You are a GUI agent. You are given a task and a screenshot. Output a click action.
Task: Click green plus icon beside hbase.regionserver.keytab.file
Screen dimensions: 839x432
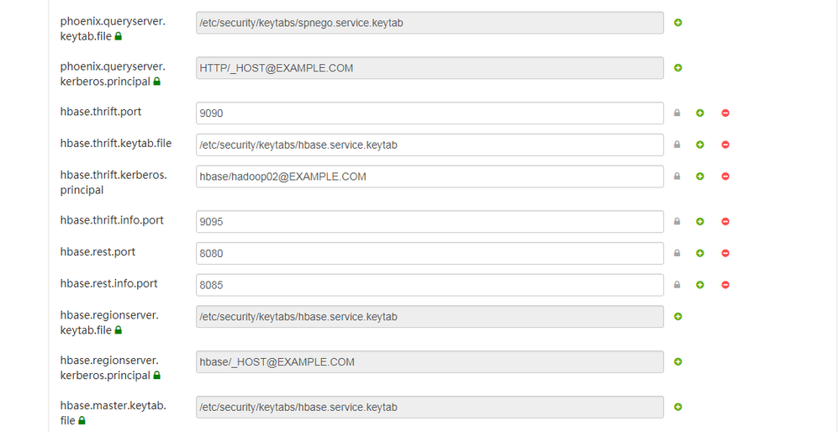(x=678, y=317)
